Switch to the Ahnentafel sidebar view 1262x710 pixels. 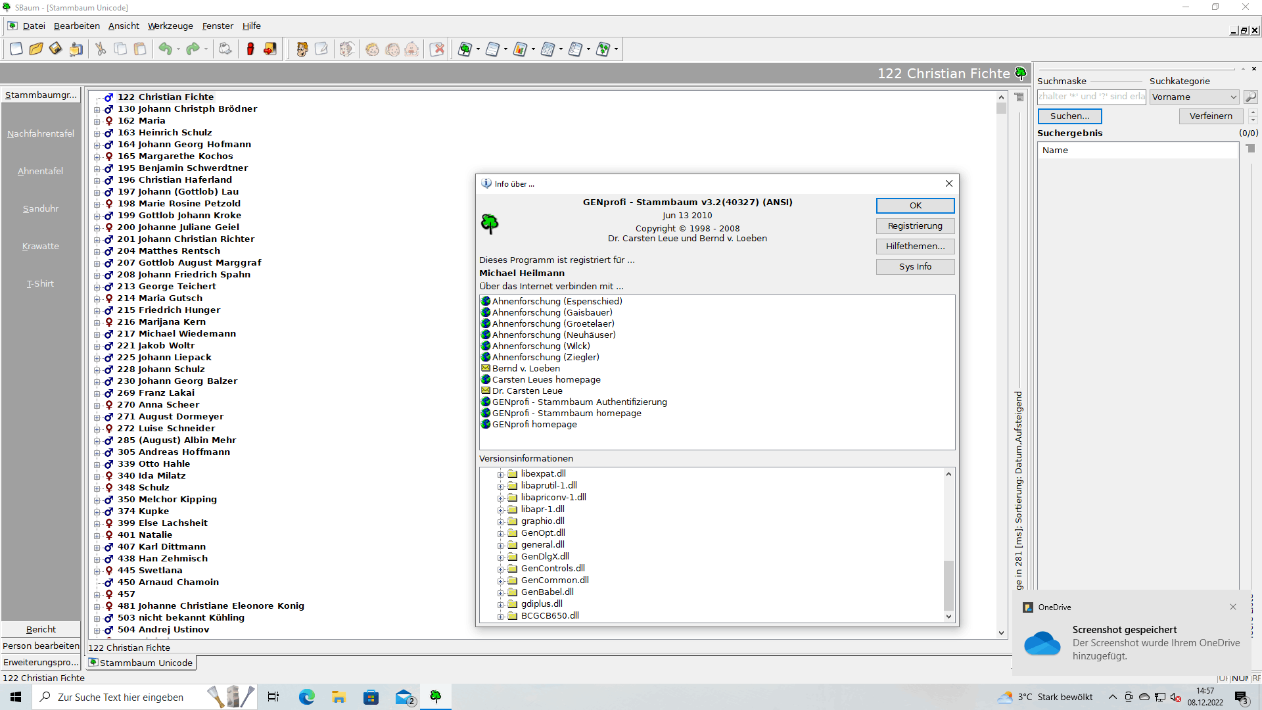click(40, 171)
